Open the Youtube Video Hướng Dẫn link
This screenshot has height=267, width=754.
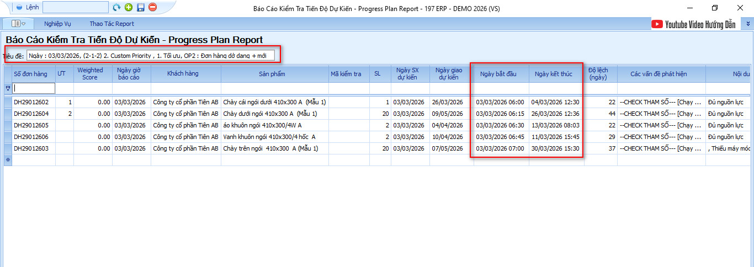pyautogui.click(x=700, y=24)
